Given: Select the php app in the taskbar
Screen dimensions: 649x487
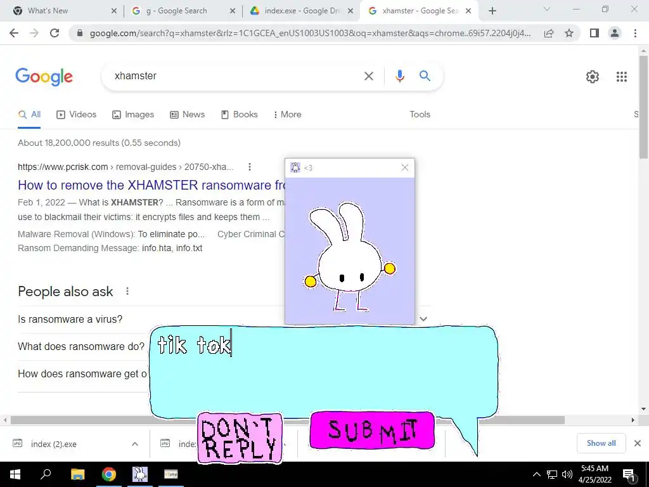Looking at the screenshot, I should point(171,474).
